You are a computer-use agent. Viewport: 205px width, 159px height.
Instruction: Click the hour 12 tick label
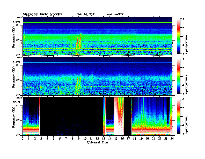[x=97, y=138]
